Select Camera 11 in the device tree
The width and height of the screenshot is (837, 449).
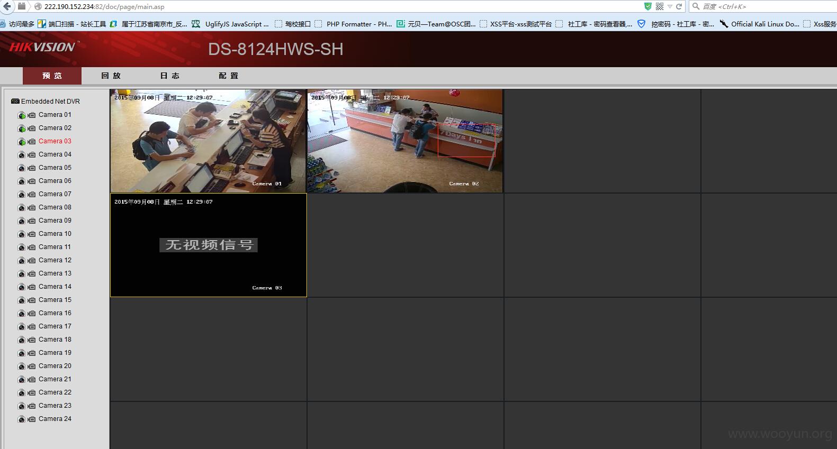pyautogui.click(x=55, y=247)
